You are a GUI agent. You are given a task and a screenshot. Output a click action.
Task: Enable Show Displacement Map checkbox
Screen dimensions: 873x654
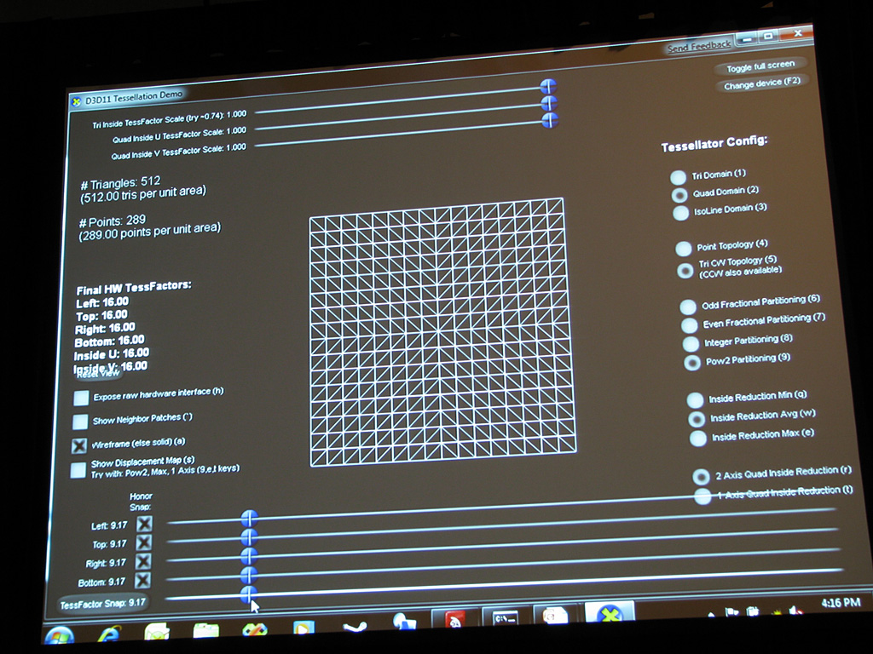coord(78,470)
